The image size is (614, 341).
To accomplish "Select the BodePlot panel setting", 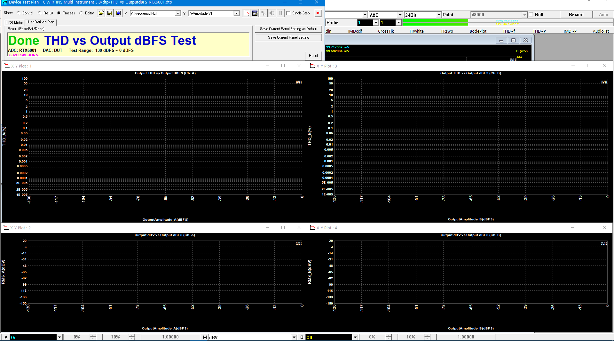I will (478, 31).
